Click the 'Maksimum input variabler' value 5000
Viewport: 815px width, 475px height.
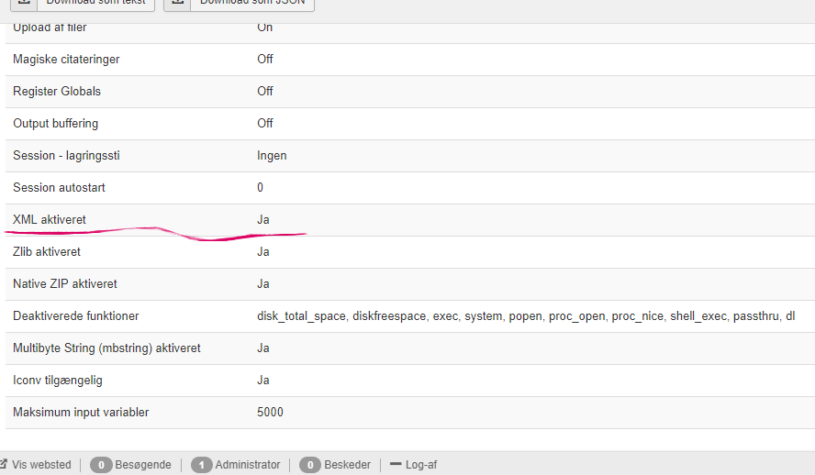pyautogui.click(x=270, y=413)
